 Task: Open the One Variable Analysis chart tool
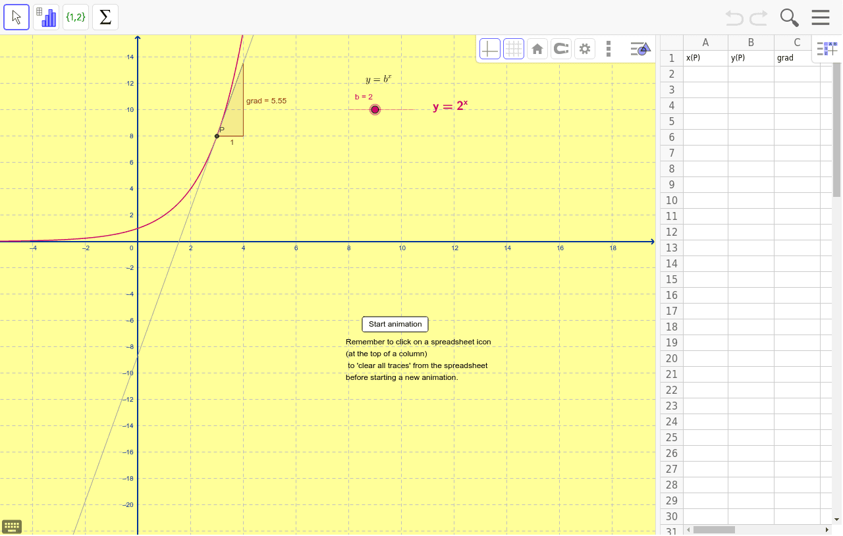click(x=46, y=17)
